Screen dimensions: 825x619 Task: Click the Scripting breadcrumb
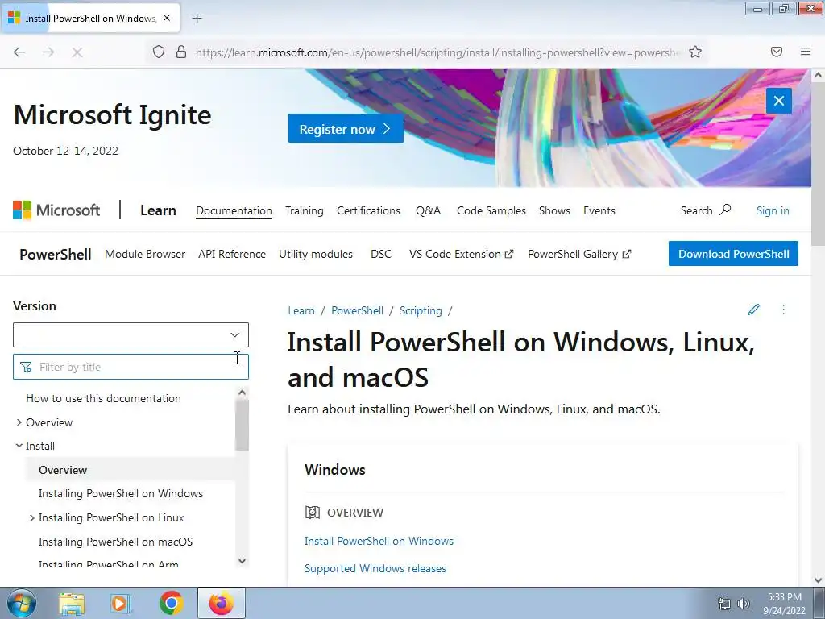[421, 310]
